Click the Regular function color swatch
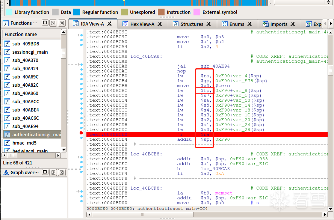Viewport: 334px width, 220px height. click(x=77, y=12)
